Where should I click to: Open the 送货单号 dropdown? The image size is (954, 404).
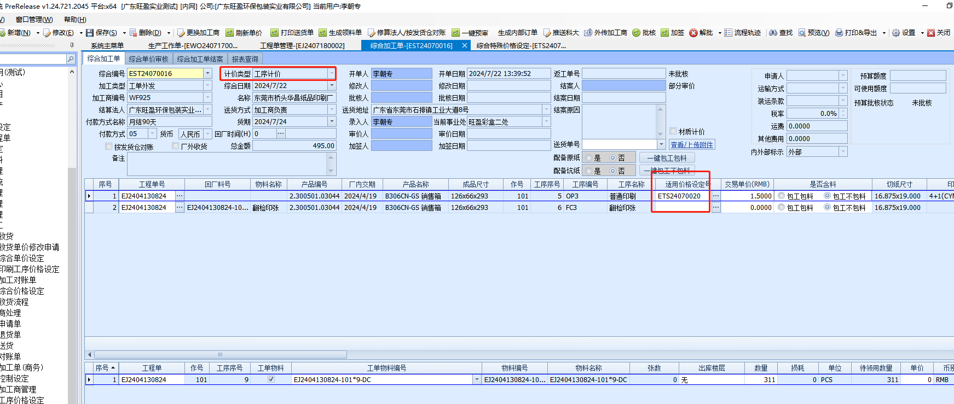click(661, 144)
